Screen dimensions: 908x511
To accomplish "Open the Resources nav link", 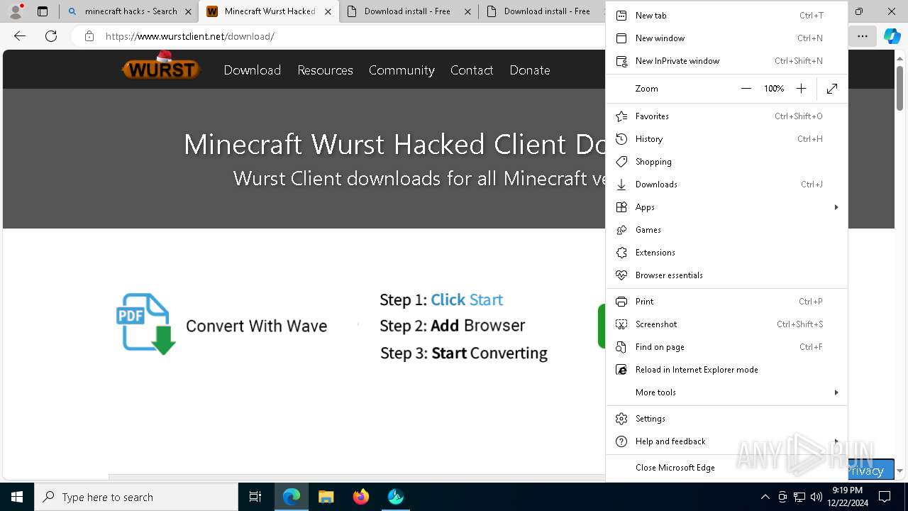I will click(325, 70).
